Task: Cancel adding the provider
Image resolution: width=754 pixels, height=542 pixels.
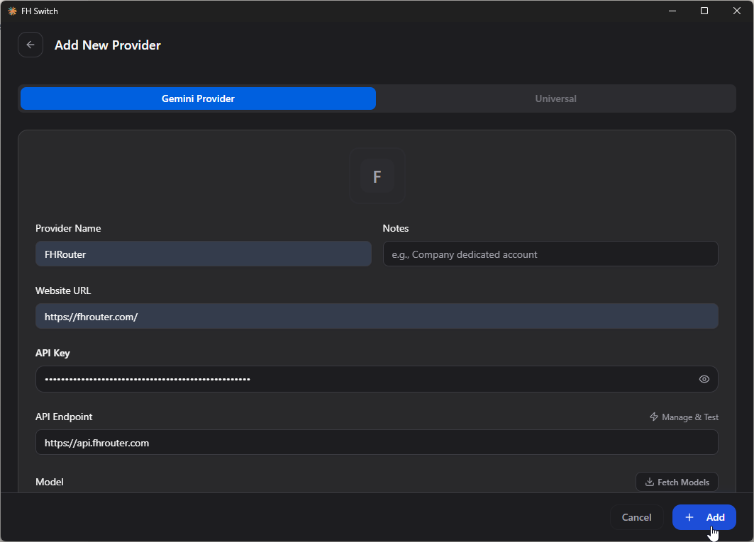Action: [x=636, y=517]
